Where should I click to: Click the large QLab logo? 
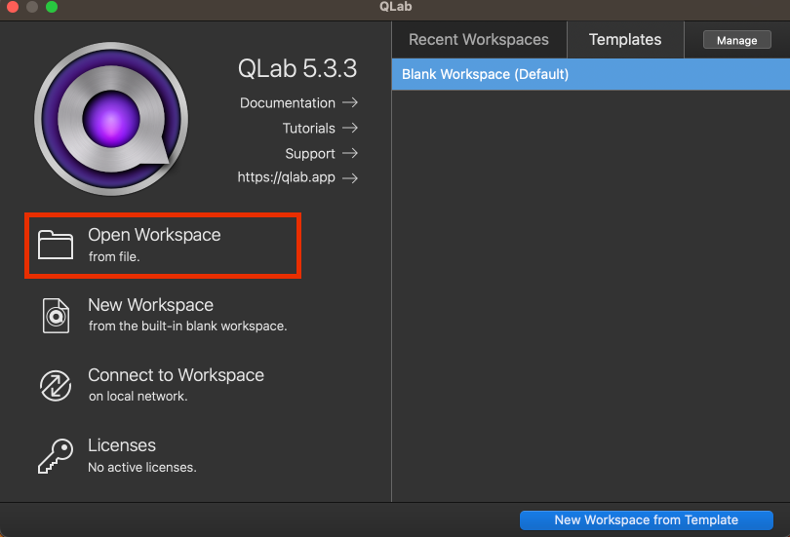[111, 119]
